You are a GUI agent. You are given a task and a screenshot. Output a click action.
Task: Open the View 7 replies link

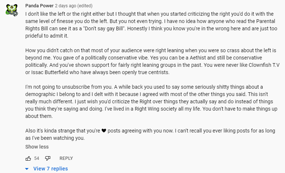pos(51,169)
